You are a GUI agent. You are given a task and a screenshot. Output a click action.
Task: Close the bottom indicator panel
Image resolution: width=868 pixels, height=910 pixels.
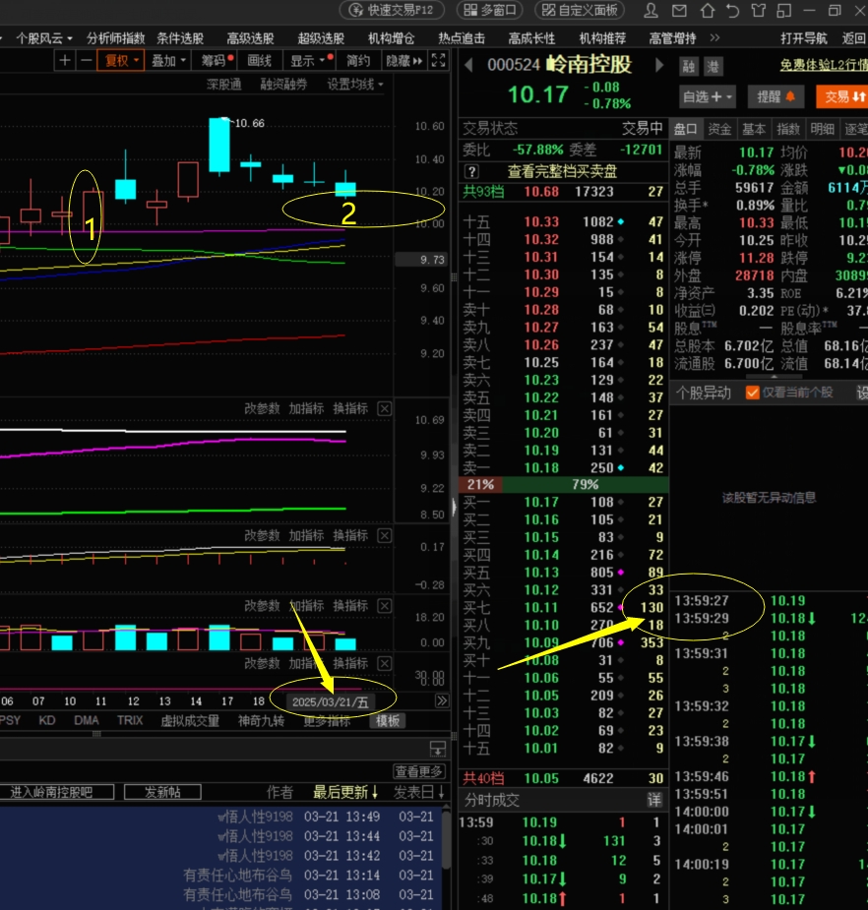coord(385,663)
